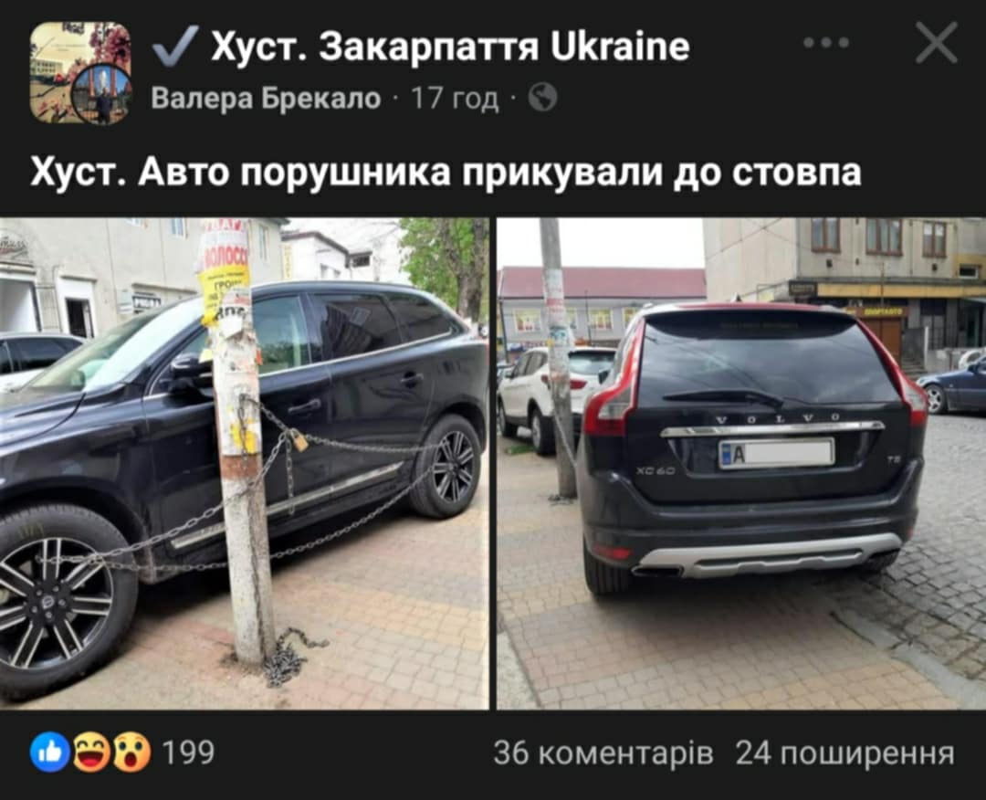Click the blue thumbs-up Like reaction
The image size is (986, 800).
point(50,752)
